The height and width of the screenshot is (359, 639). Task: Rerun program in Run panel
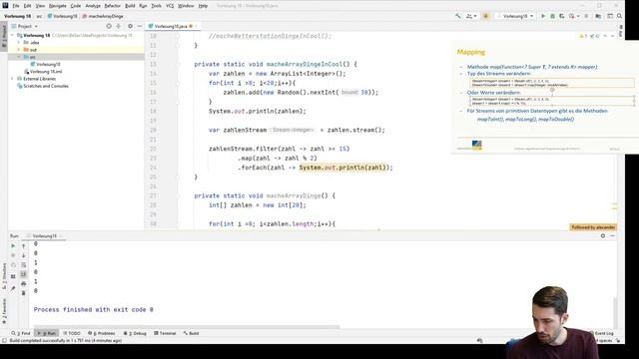tap(13, 246)
